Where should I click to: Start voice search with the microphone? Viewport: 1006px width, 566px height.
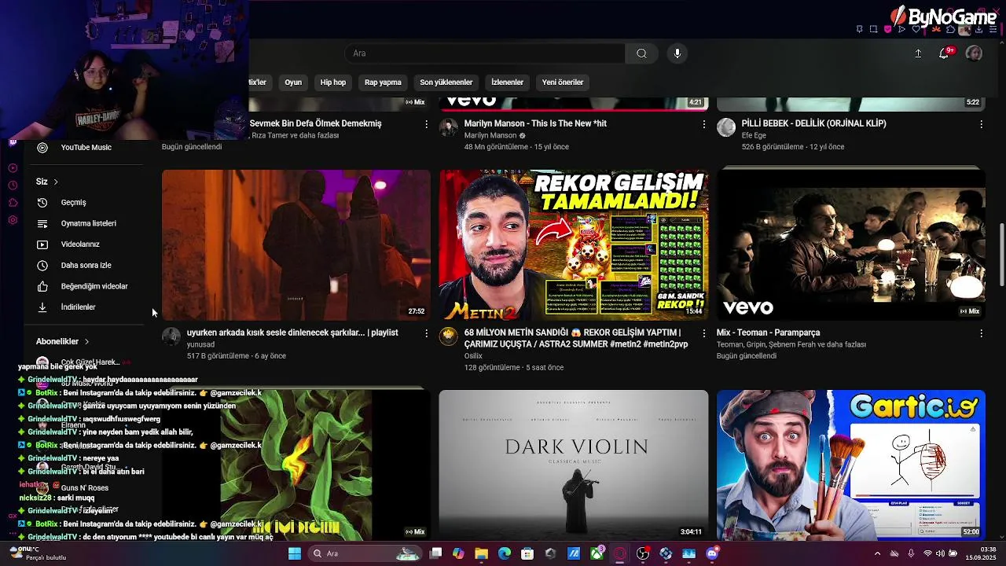pos(677,53)
